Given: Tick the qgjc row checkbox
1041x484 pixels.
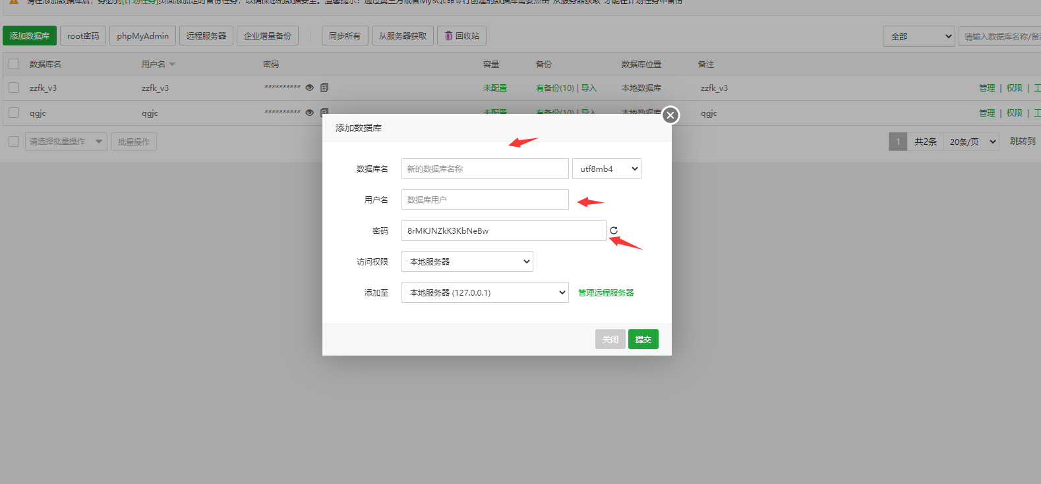Looking at the screenshot, I should coord(14,113).
